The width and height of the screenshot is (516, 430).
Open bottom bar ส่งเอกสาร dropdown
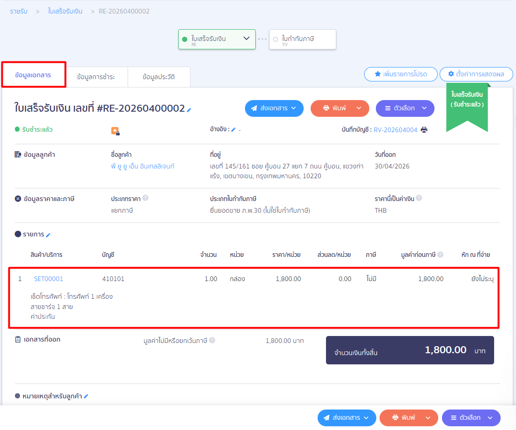click(347, 418)
